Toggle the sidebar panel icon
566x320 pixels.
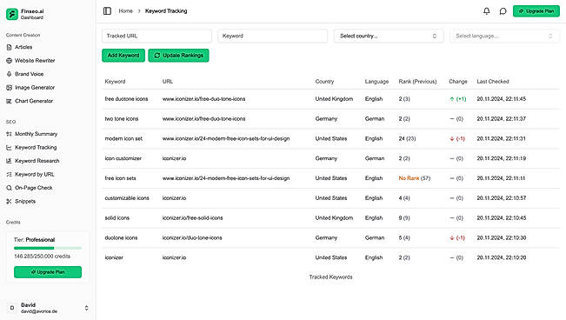tap(107, 10)
